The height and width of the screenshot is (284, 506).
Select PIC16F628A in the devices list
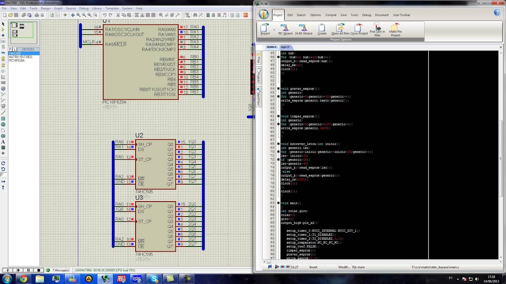[x=17, y=60]
